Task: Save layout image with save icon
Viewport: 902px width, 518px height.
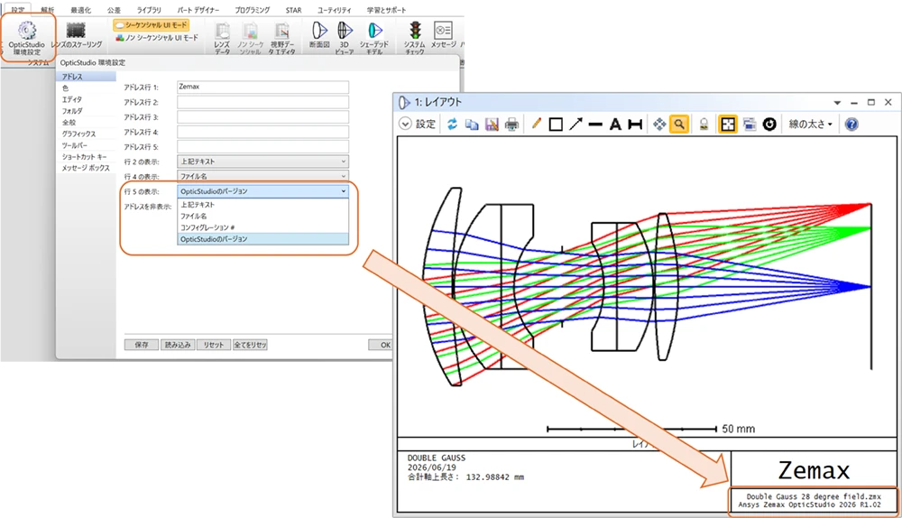Action: [x=492, y=124]
